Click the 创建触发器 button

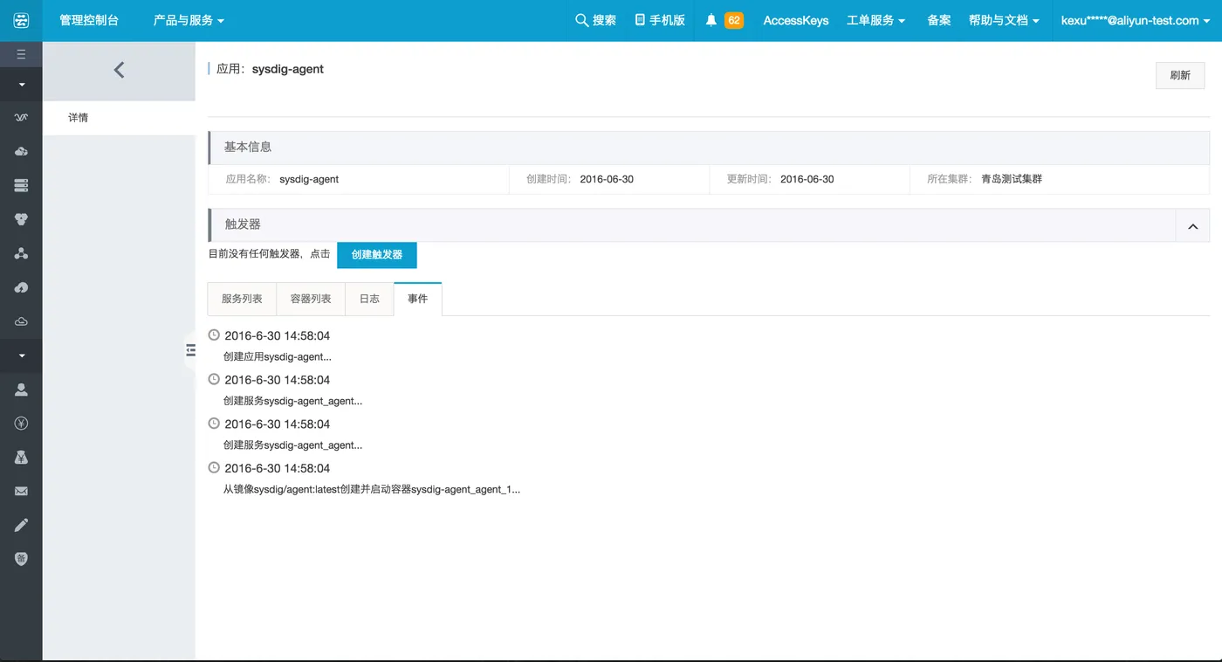pyautogui.click(x=377, y=255)
